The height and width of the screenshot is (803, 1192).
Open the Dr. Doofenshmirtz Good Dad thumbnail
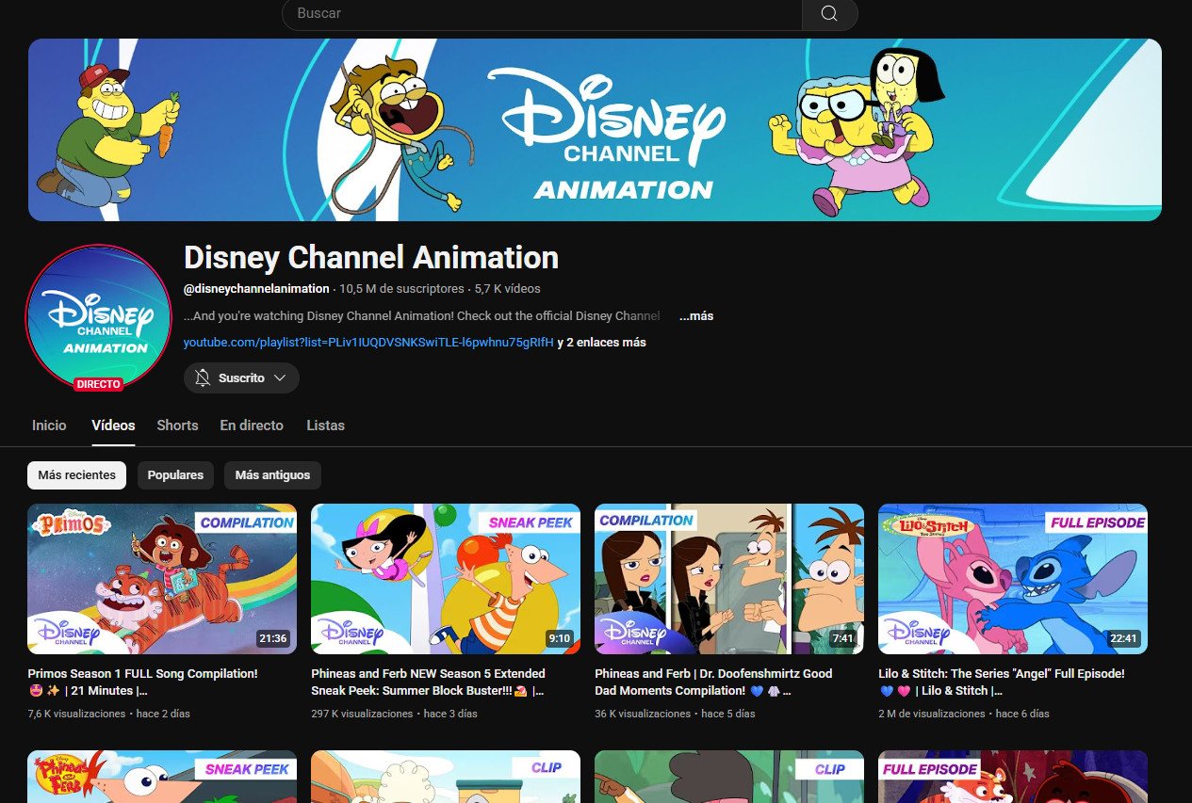click(729, 579)
